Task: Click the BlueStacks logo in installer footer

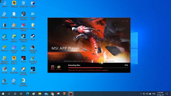Action: (59, 67)
